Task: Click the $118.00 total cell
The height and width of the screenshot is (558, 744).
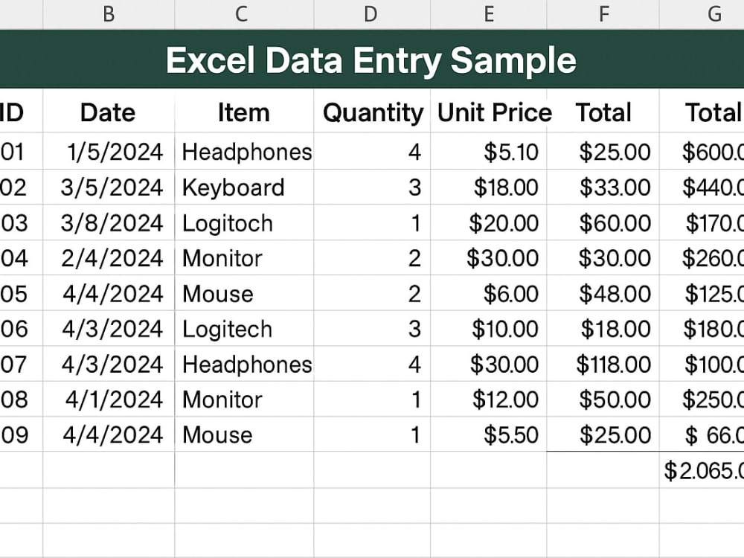Action: (603, 364)
